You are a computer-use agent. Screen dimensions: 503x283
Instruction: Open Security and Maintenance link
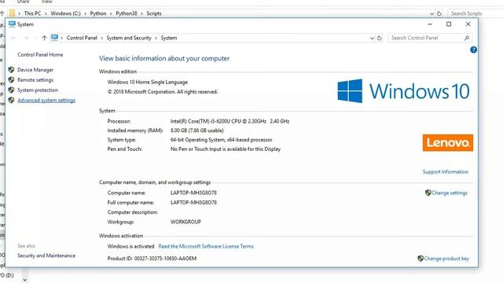pyautogui.click(x=46, y=255)
